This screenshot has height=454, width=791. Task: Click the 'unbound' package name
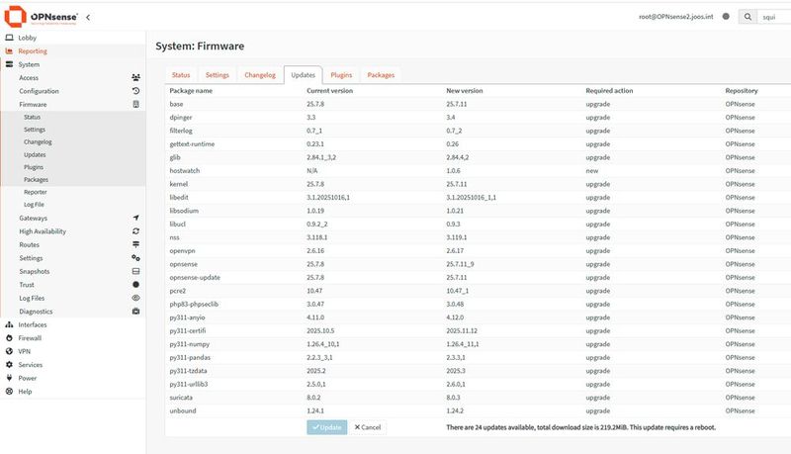pyautogui.click(x=183, y=410)
